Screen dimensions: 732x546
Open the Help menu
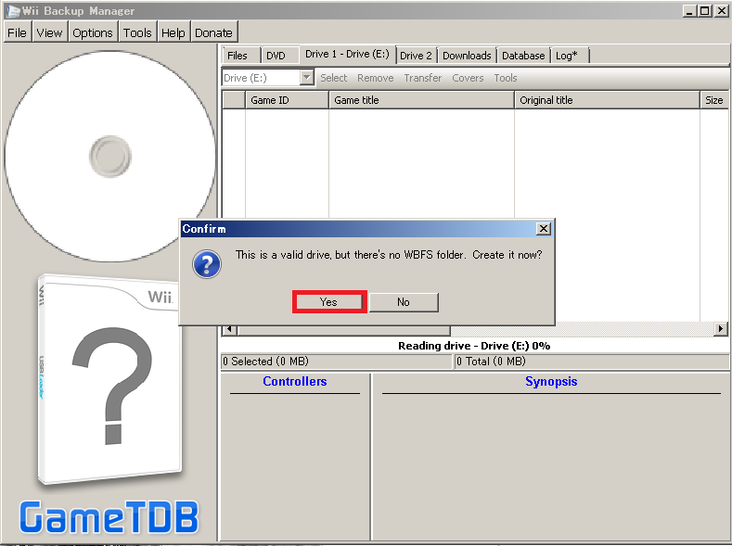click(x=173, y=32)
